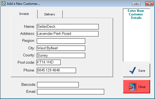155x99 pixels.
Task: Click the green app icon in title bar
Action: [3, 4]
